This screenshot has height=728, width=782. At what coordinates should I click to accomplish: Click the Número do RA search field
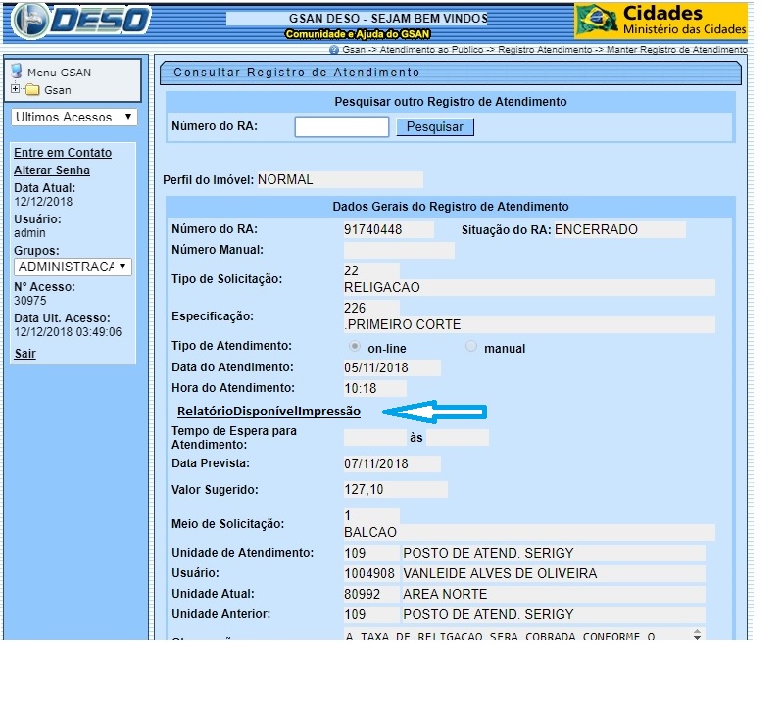point(342,126)
